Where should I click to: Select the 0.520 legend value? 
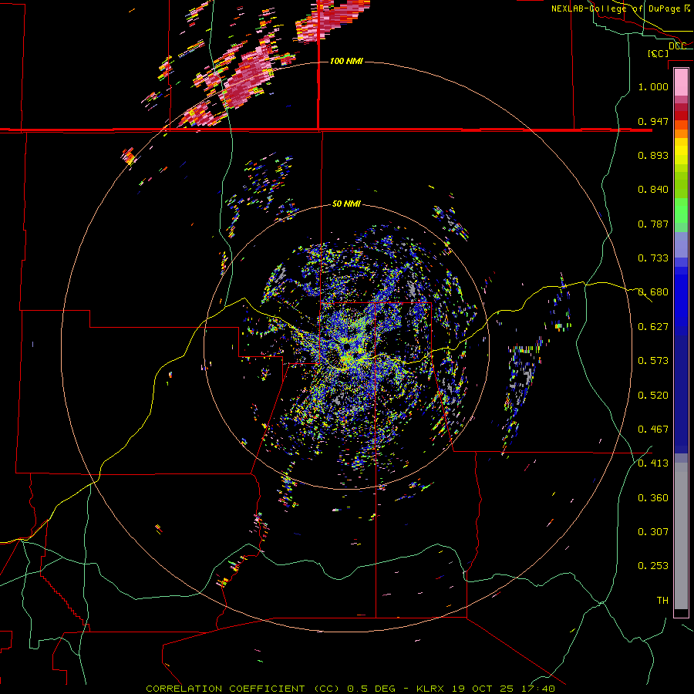[653, 396]
